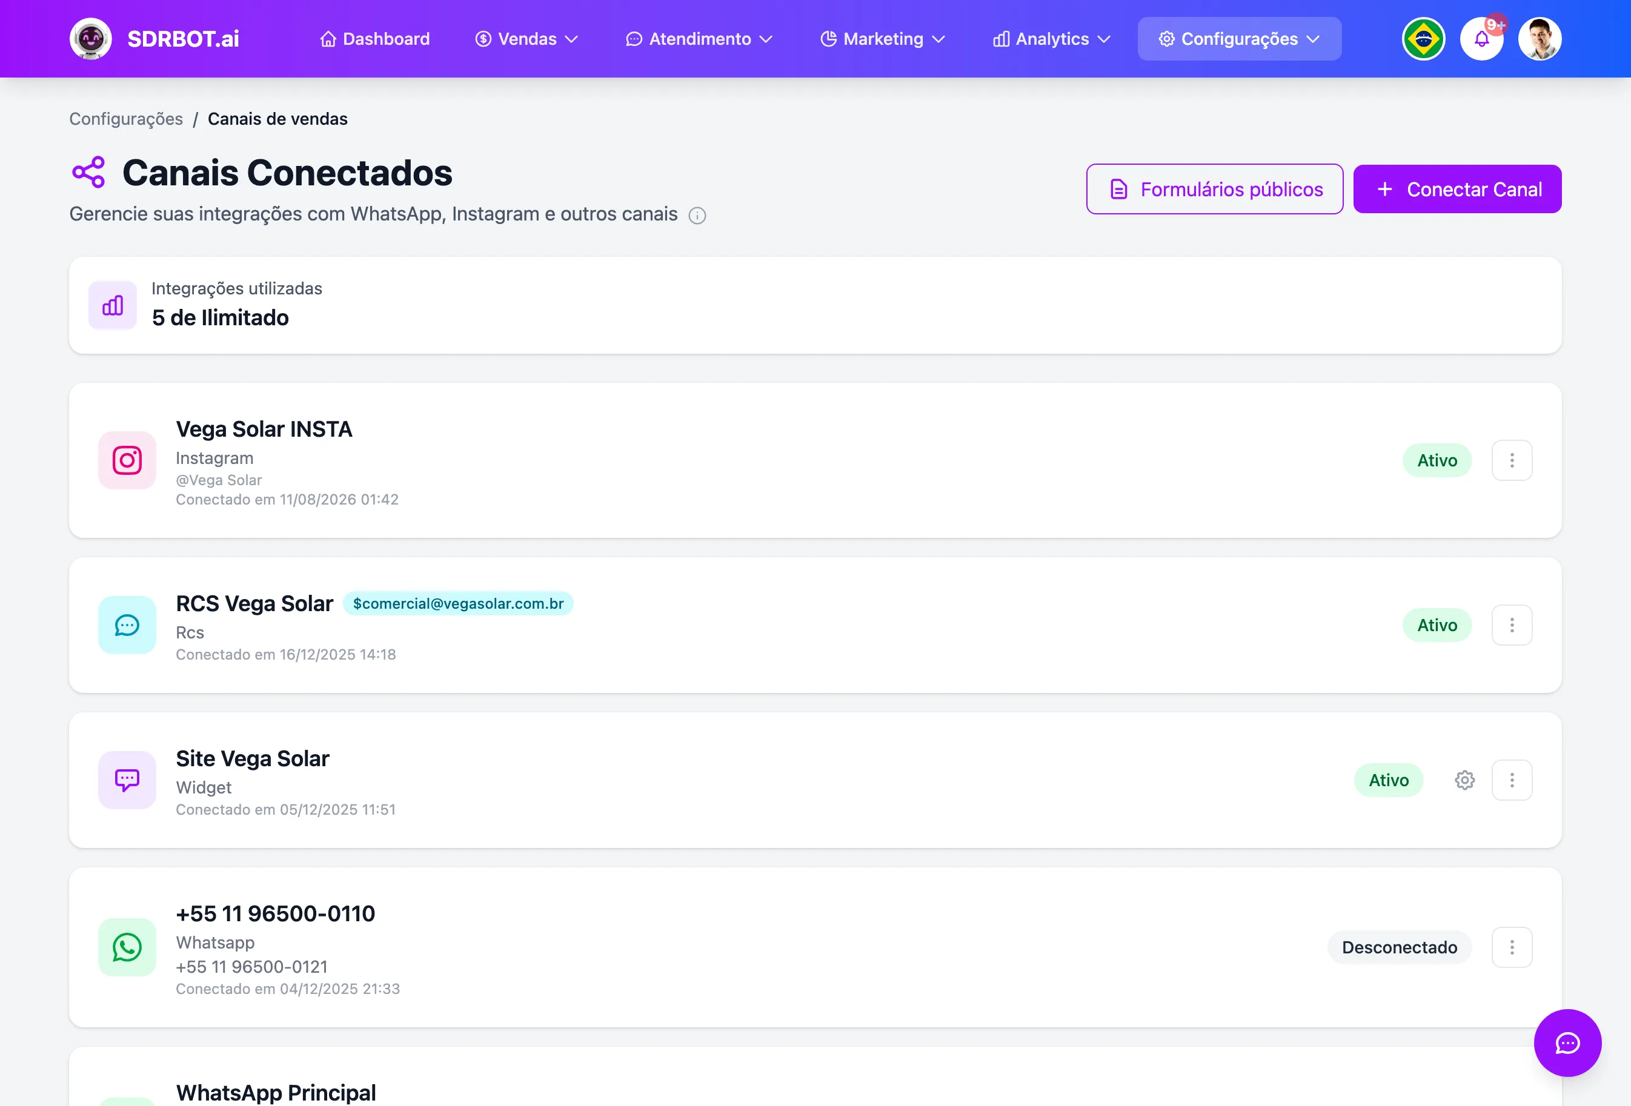Click Conectado em 04/12/2025 21:33 text
The width and height of the screenshot is (1631, 1106).
(288, 989)
